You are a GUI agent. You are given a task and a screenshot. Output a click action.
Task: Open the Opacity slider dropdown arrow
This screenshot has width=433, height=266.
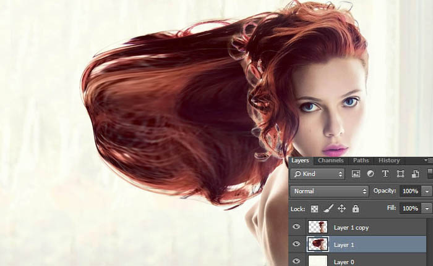(428, 191)
